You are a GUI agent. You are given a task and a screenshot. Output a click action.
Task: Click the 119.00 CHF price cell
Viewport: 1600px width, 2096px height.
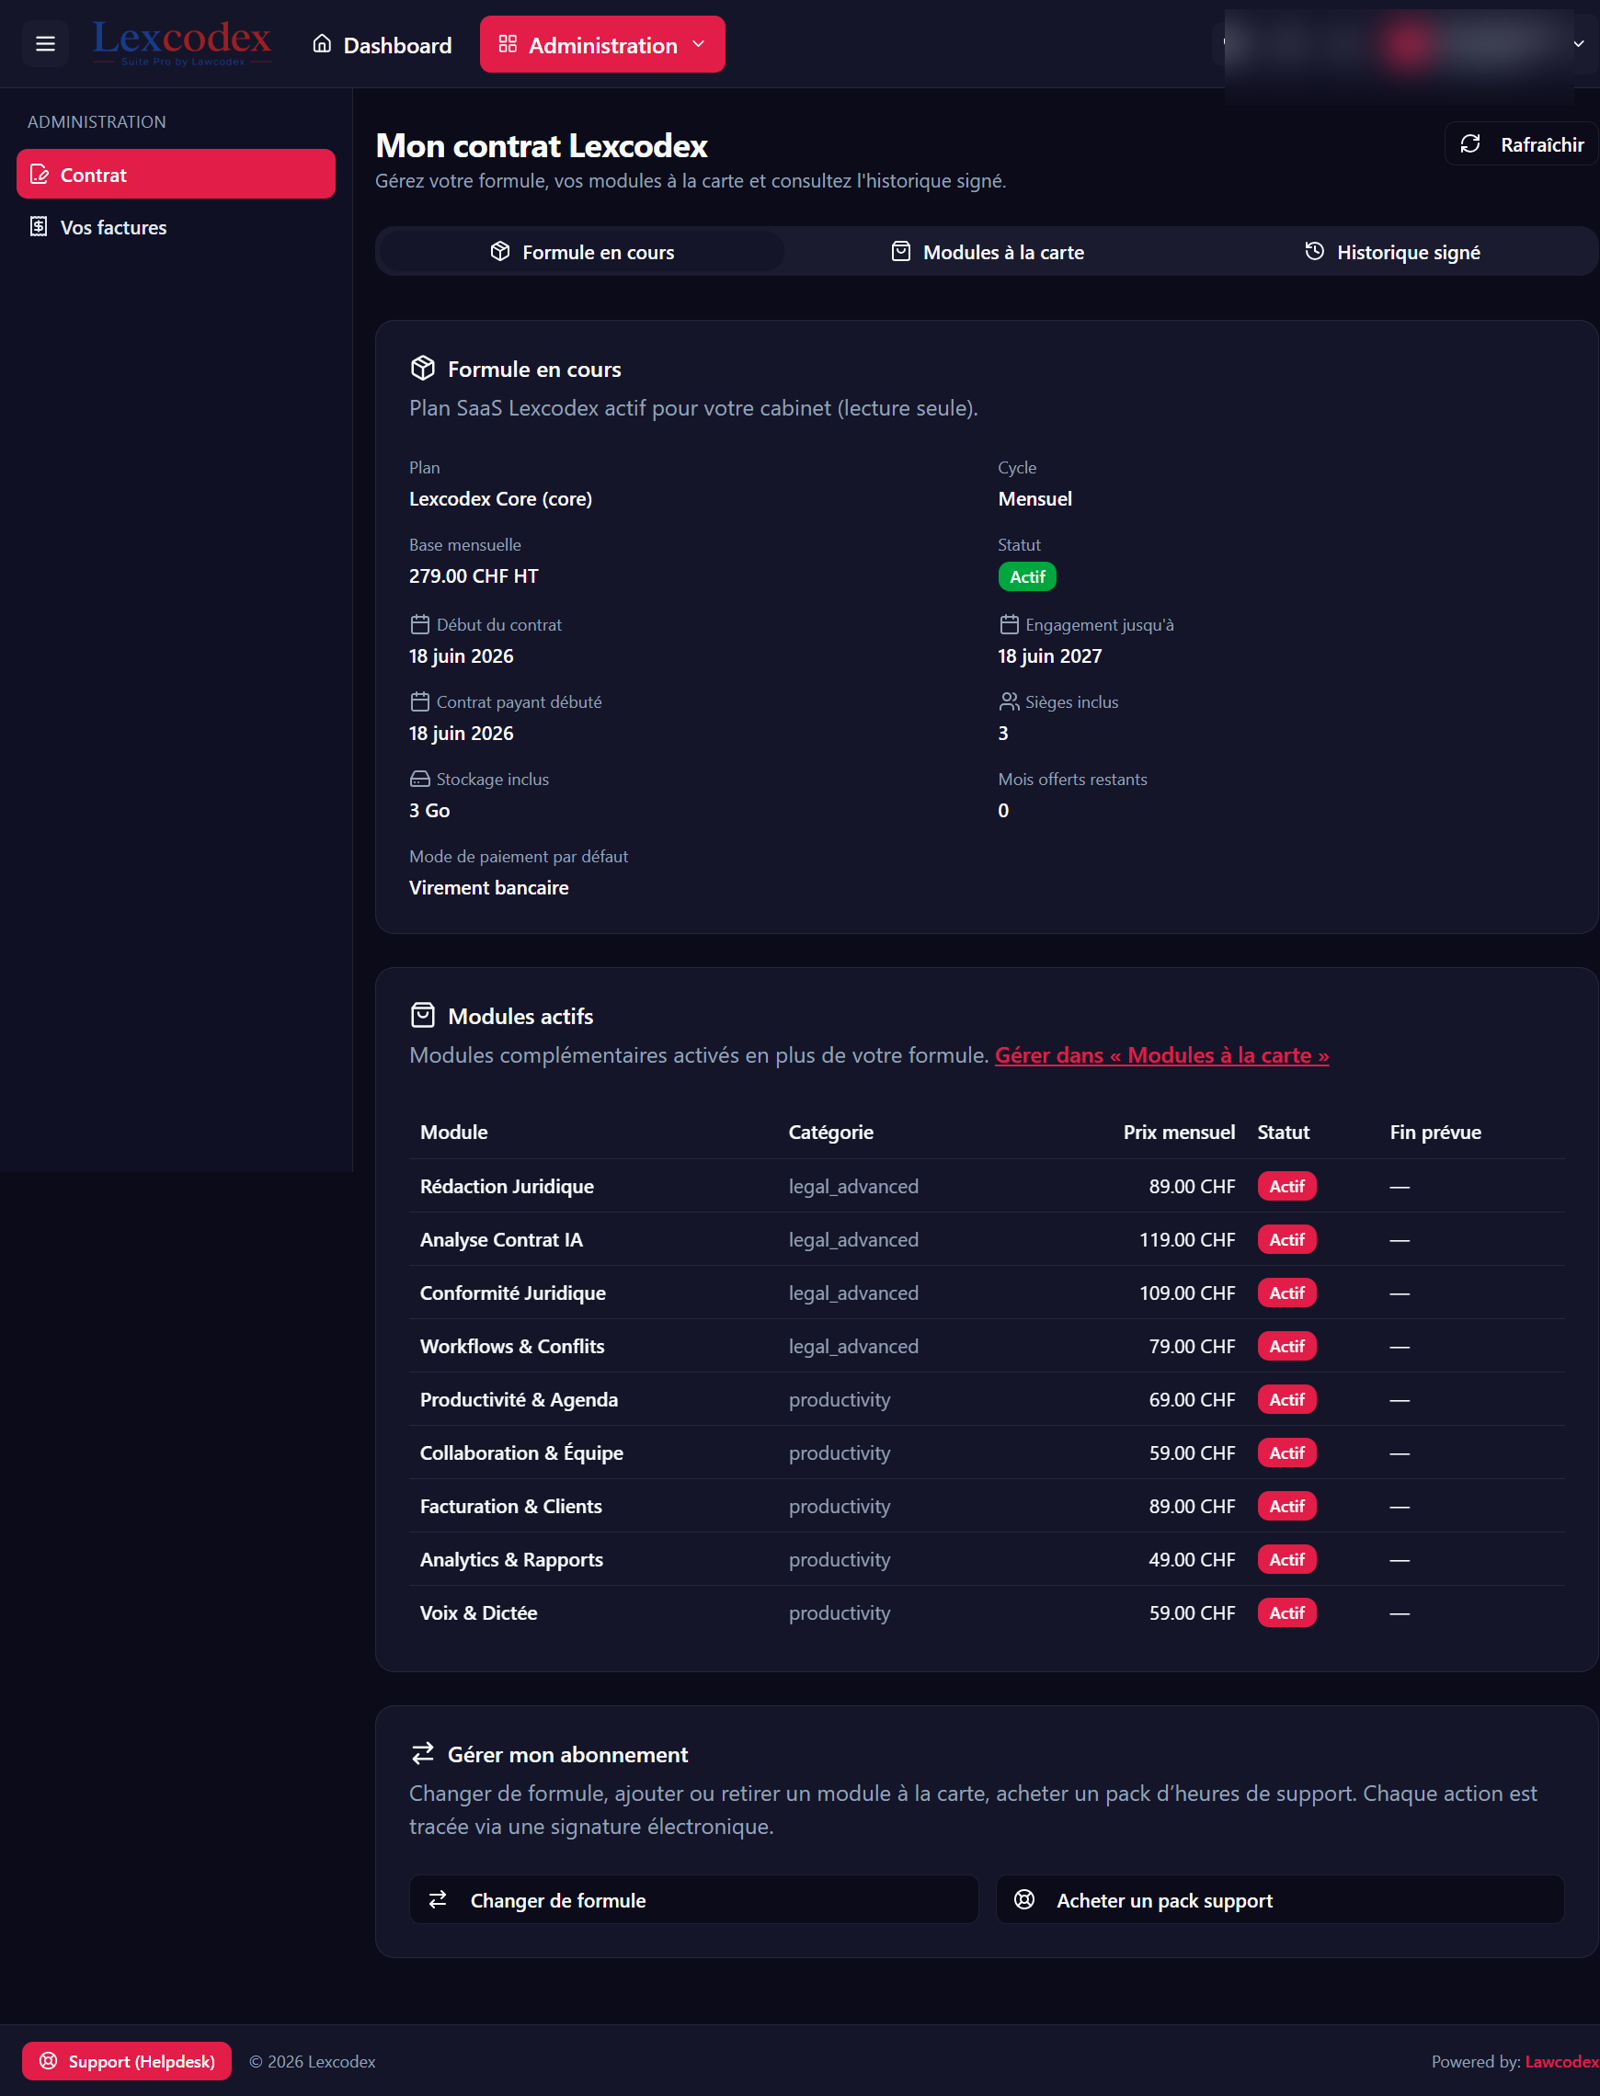[x=1186, y=1239]
